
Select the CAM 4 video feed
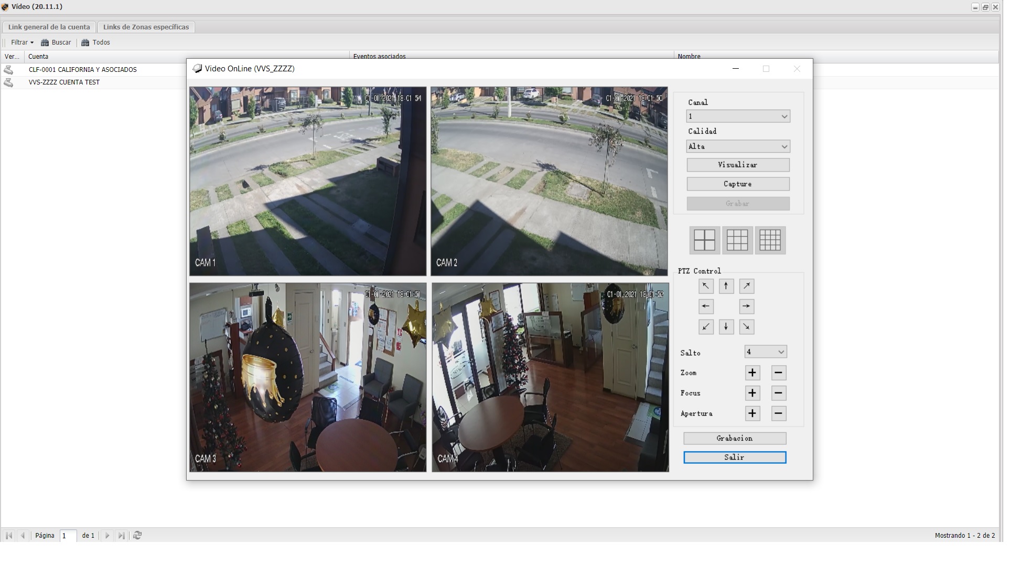(550, 377)
